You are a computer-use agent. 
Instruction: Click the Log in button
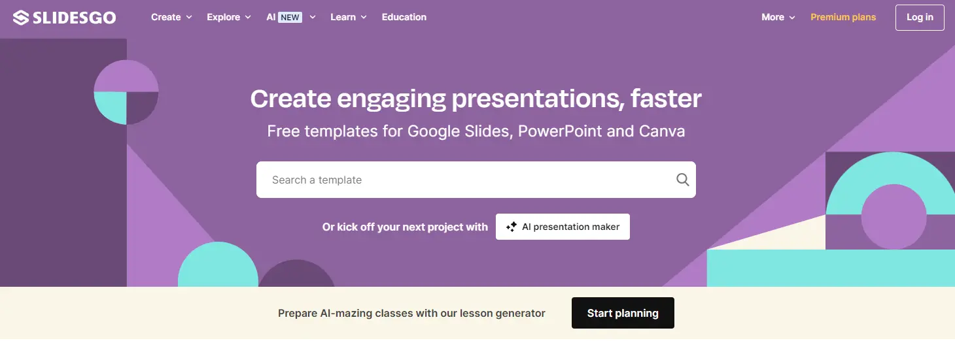coord(920,17)
